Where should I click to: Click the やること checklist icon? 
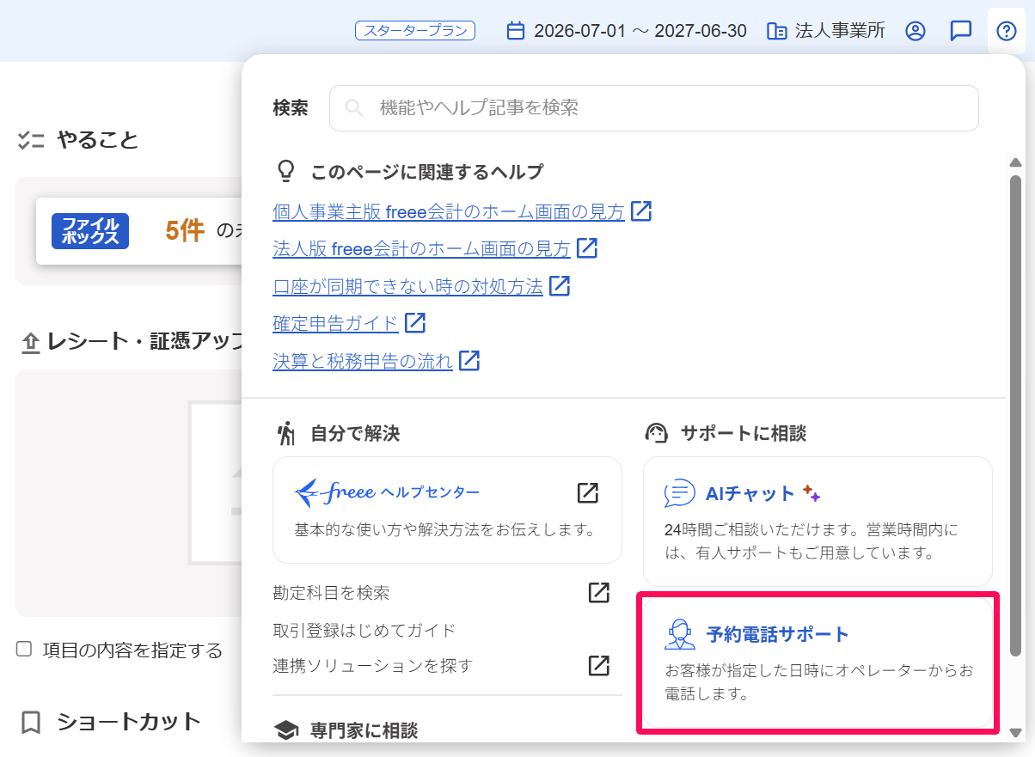coord(31,140)
